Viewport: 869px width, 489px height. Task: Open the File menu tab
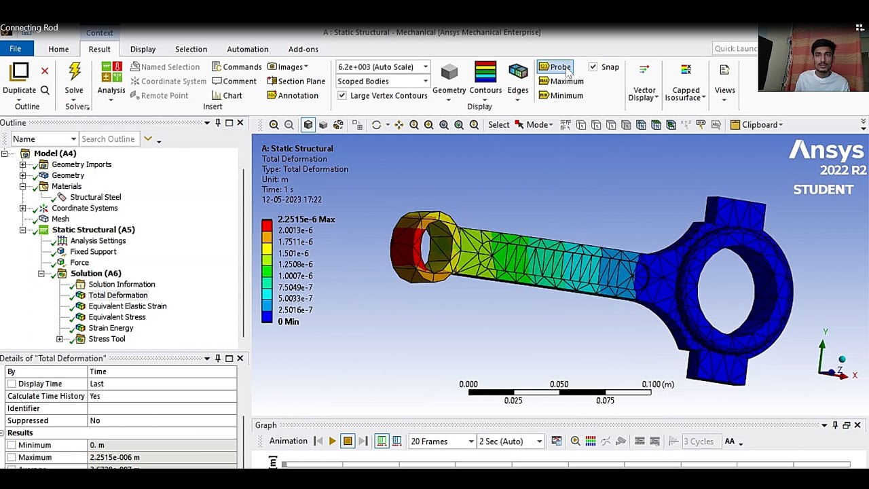(15, 49)
